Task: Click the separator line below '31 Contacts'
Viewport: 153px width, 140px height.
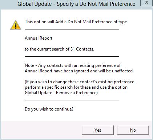Action: pyautogui.click(x=72, y=56)
